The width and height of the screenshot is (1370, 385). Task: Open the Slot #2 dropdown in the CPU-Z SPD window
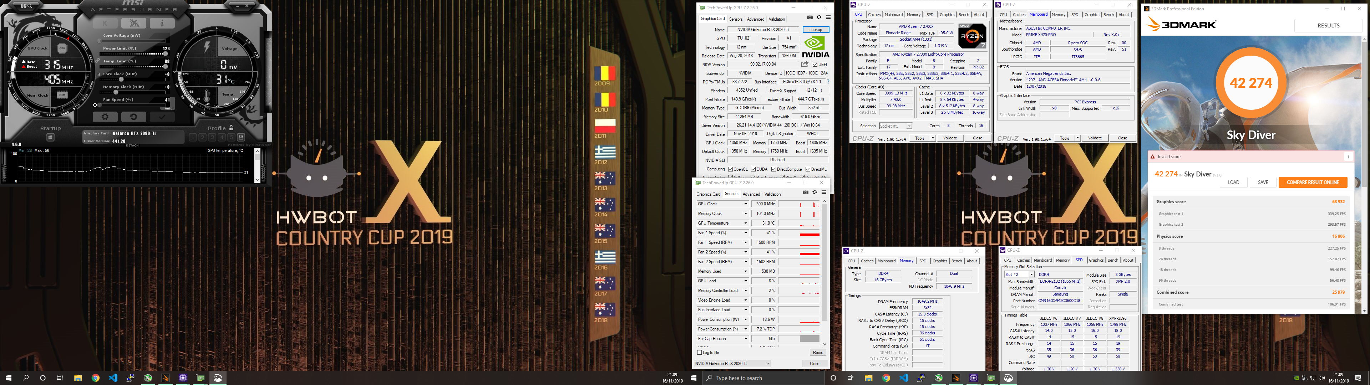click(x=1019, y=274)
